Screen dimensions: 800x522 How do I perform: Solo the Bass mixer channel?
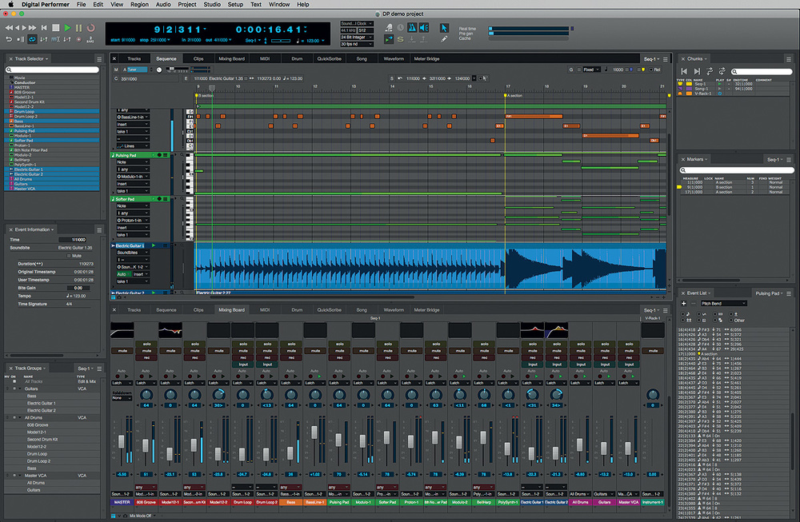coord(291,344)
